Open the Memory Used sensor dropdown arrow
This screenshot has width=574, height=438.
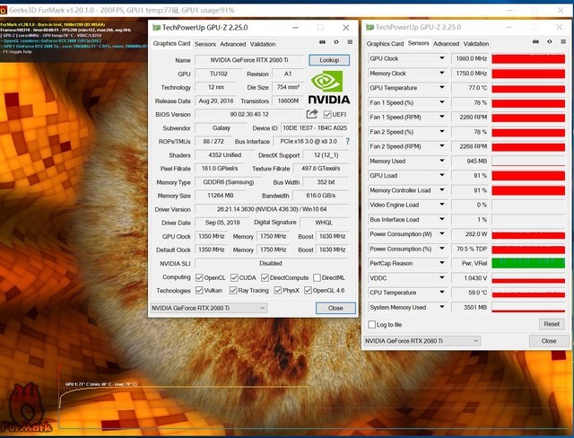click(442, 161)
